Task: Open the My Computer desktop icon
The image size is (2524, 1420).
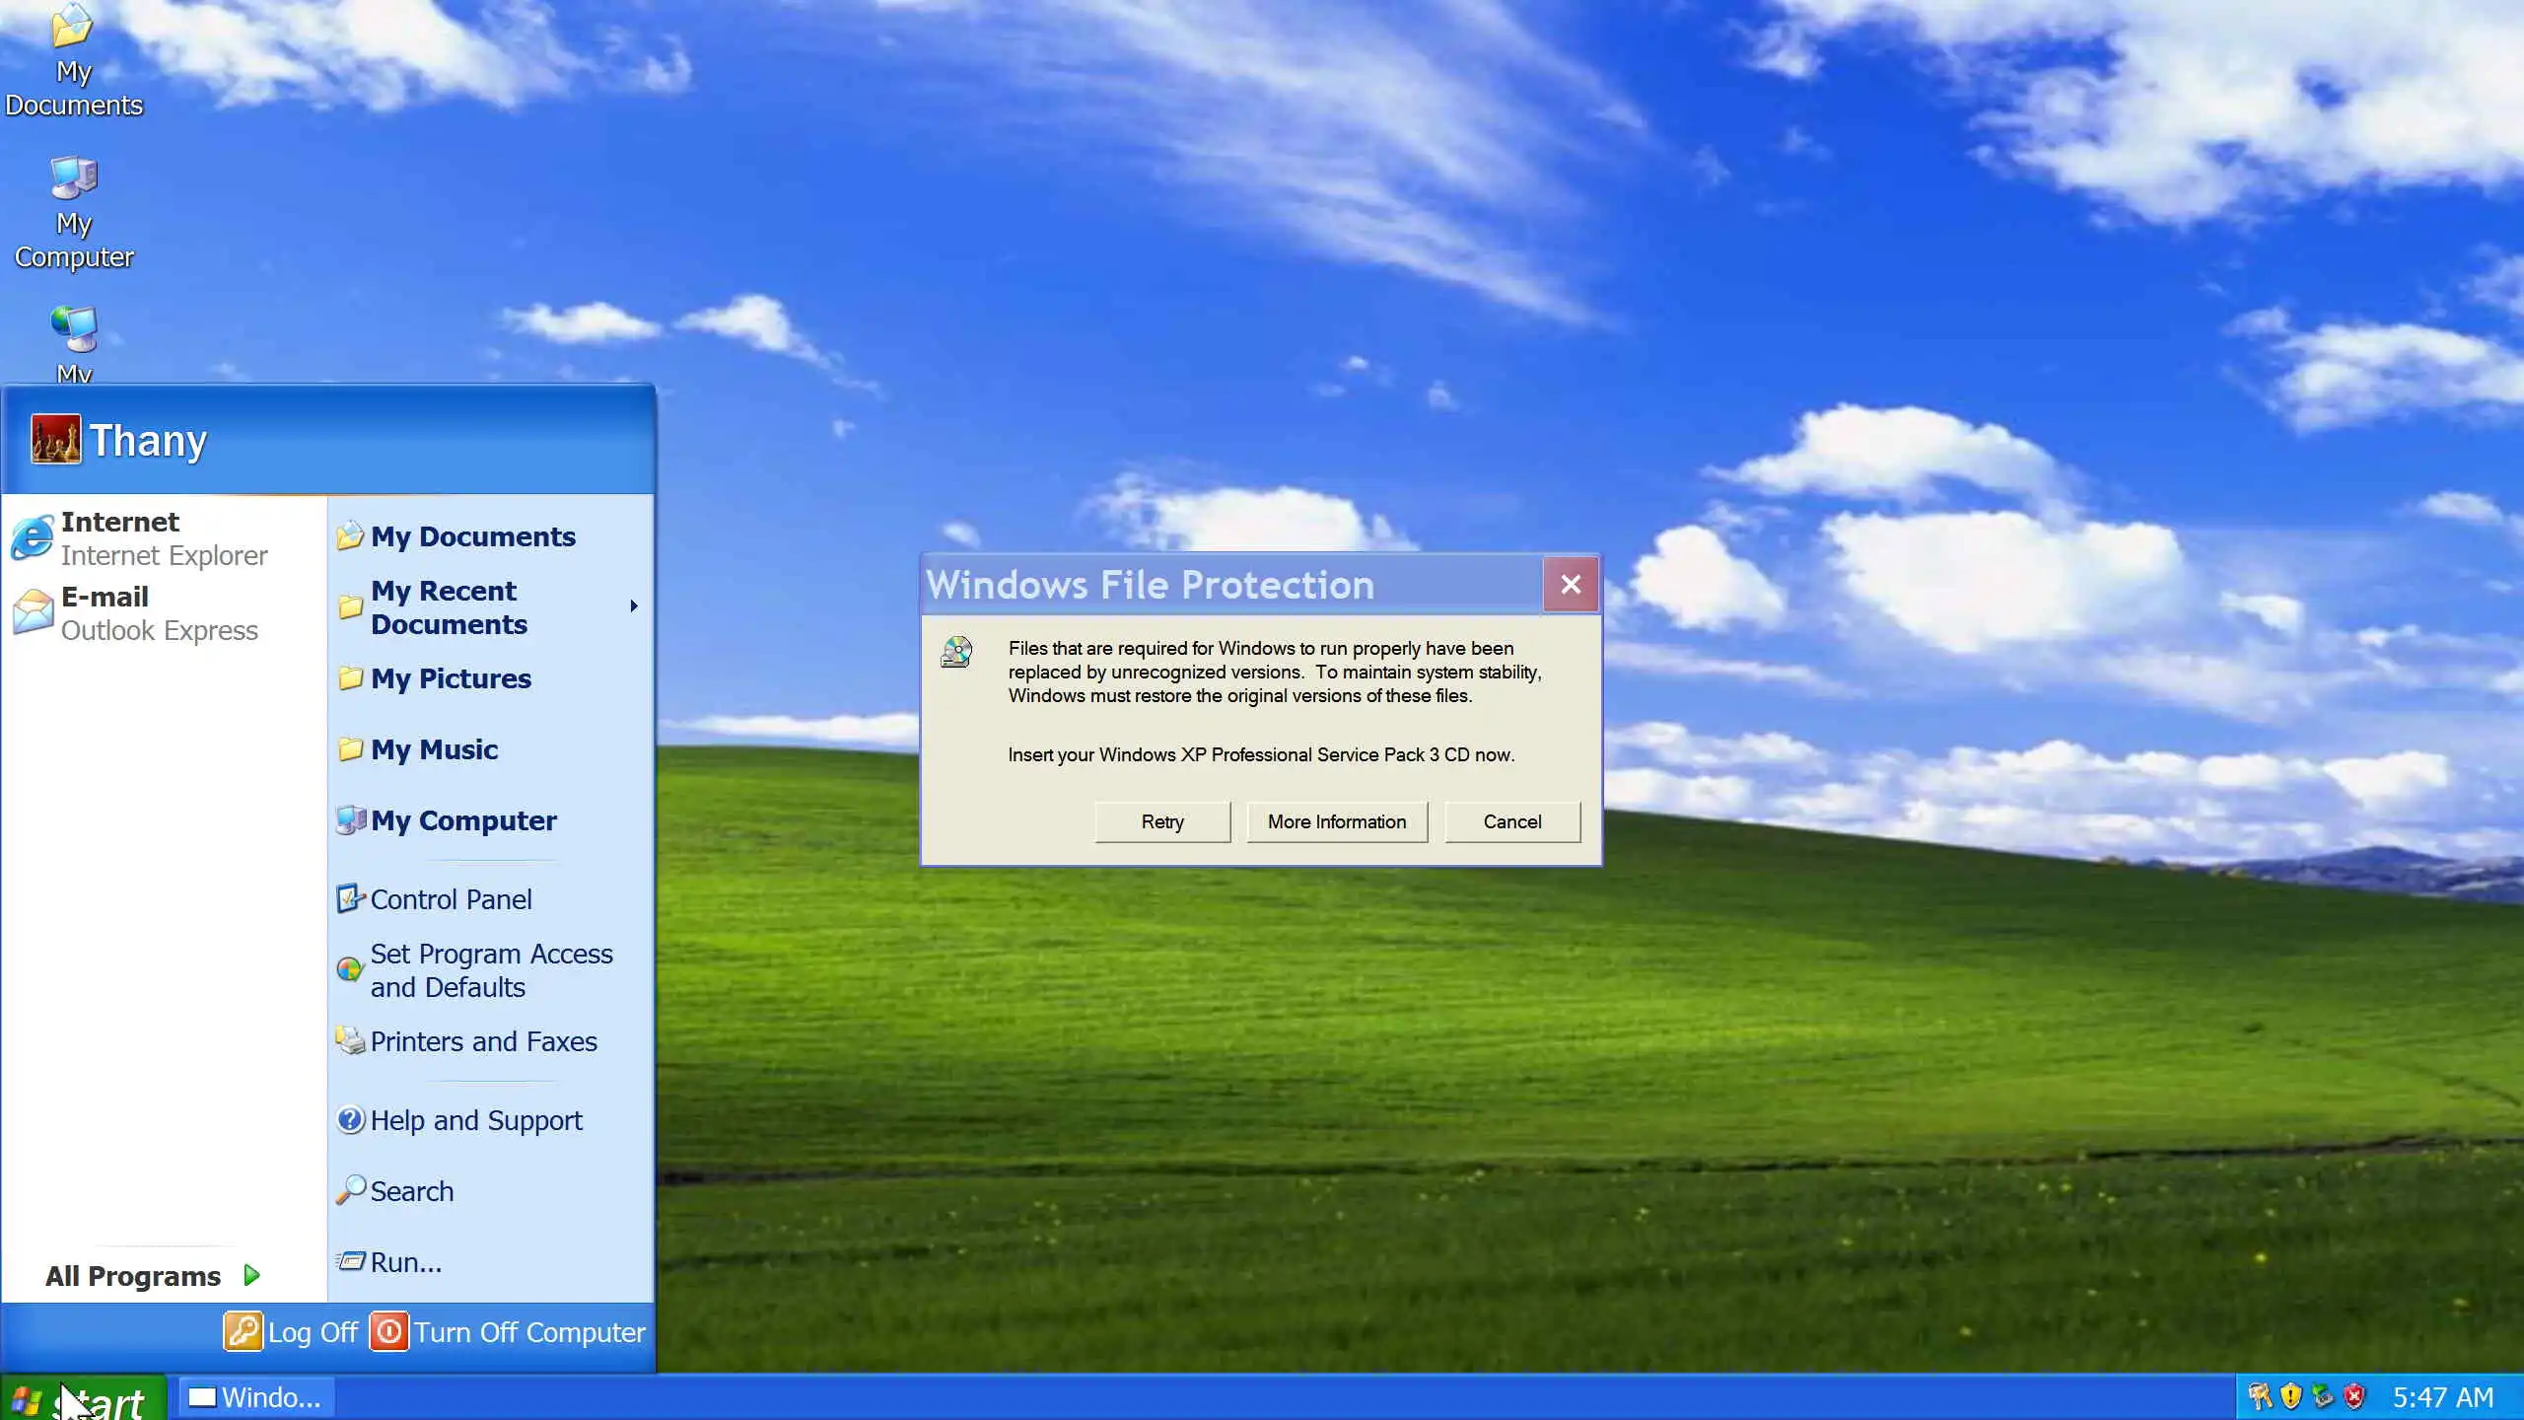Action: [74, 179]
